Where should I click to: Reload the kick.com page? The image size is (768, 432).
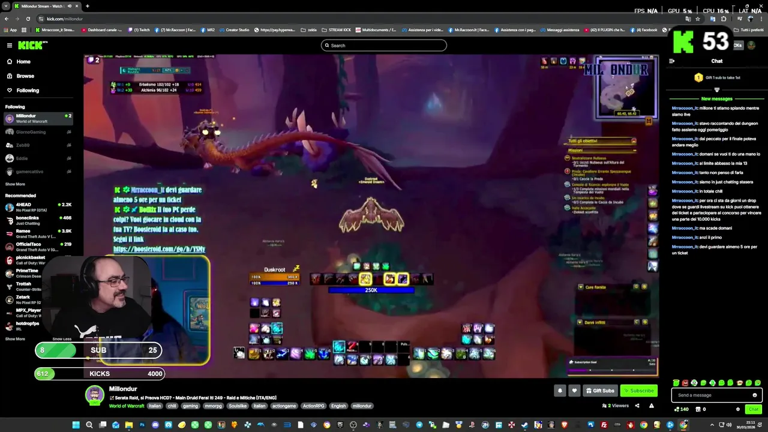pos(28,19)
